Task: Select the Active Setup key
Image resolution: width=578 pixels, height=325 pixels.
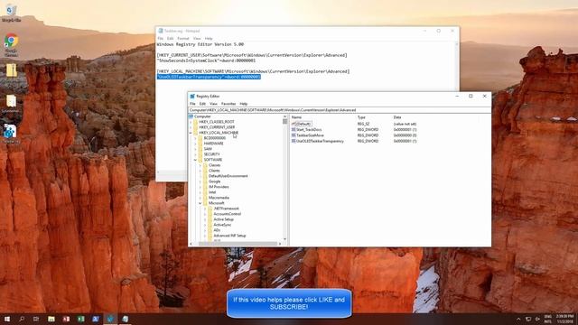Action: [223, 219]
